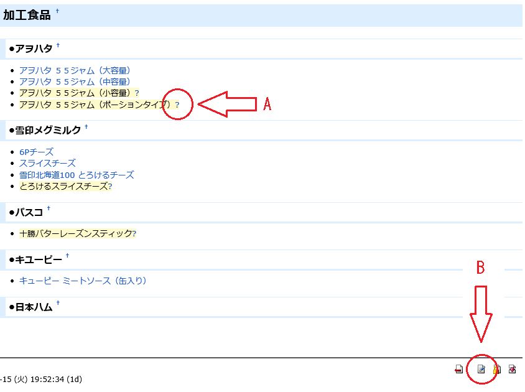Image resolution: width=525 pixels, height=392 pixels.
Task: Click the dagger anchor beside パスコ heading
Action: coord(49,209)
